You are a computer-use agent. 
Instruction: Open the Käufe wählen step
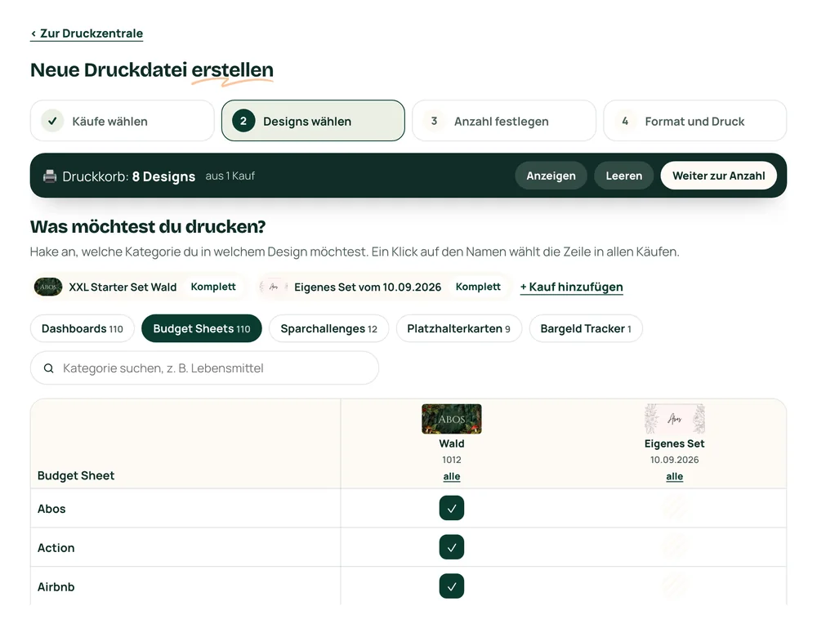[122, 121]
